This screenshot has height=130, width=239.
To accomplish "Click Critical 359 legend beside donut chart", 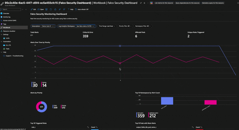I will [55, 107].
